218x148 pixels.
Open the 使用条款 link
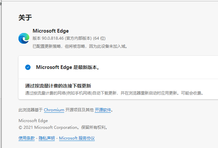click(x=27, y=138)
